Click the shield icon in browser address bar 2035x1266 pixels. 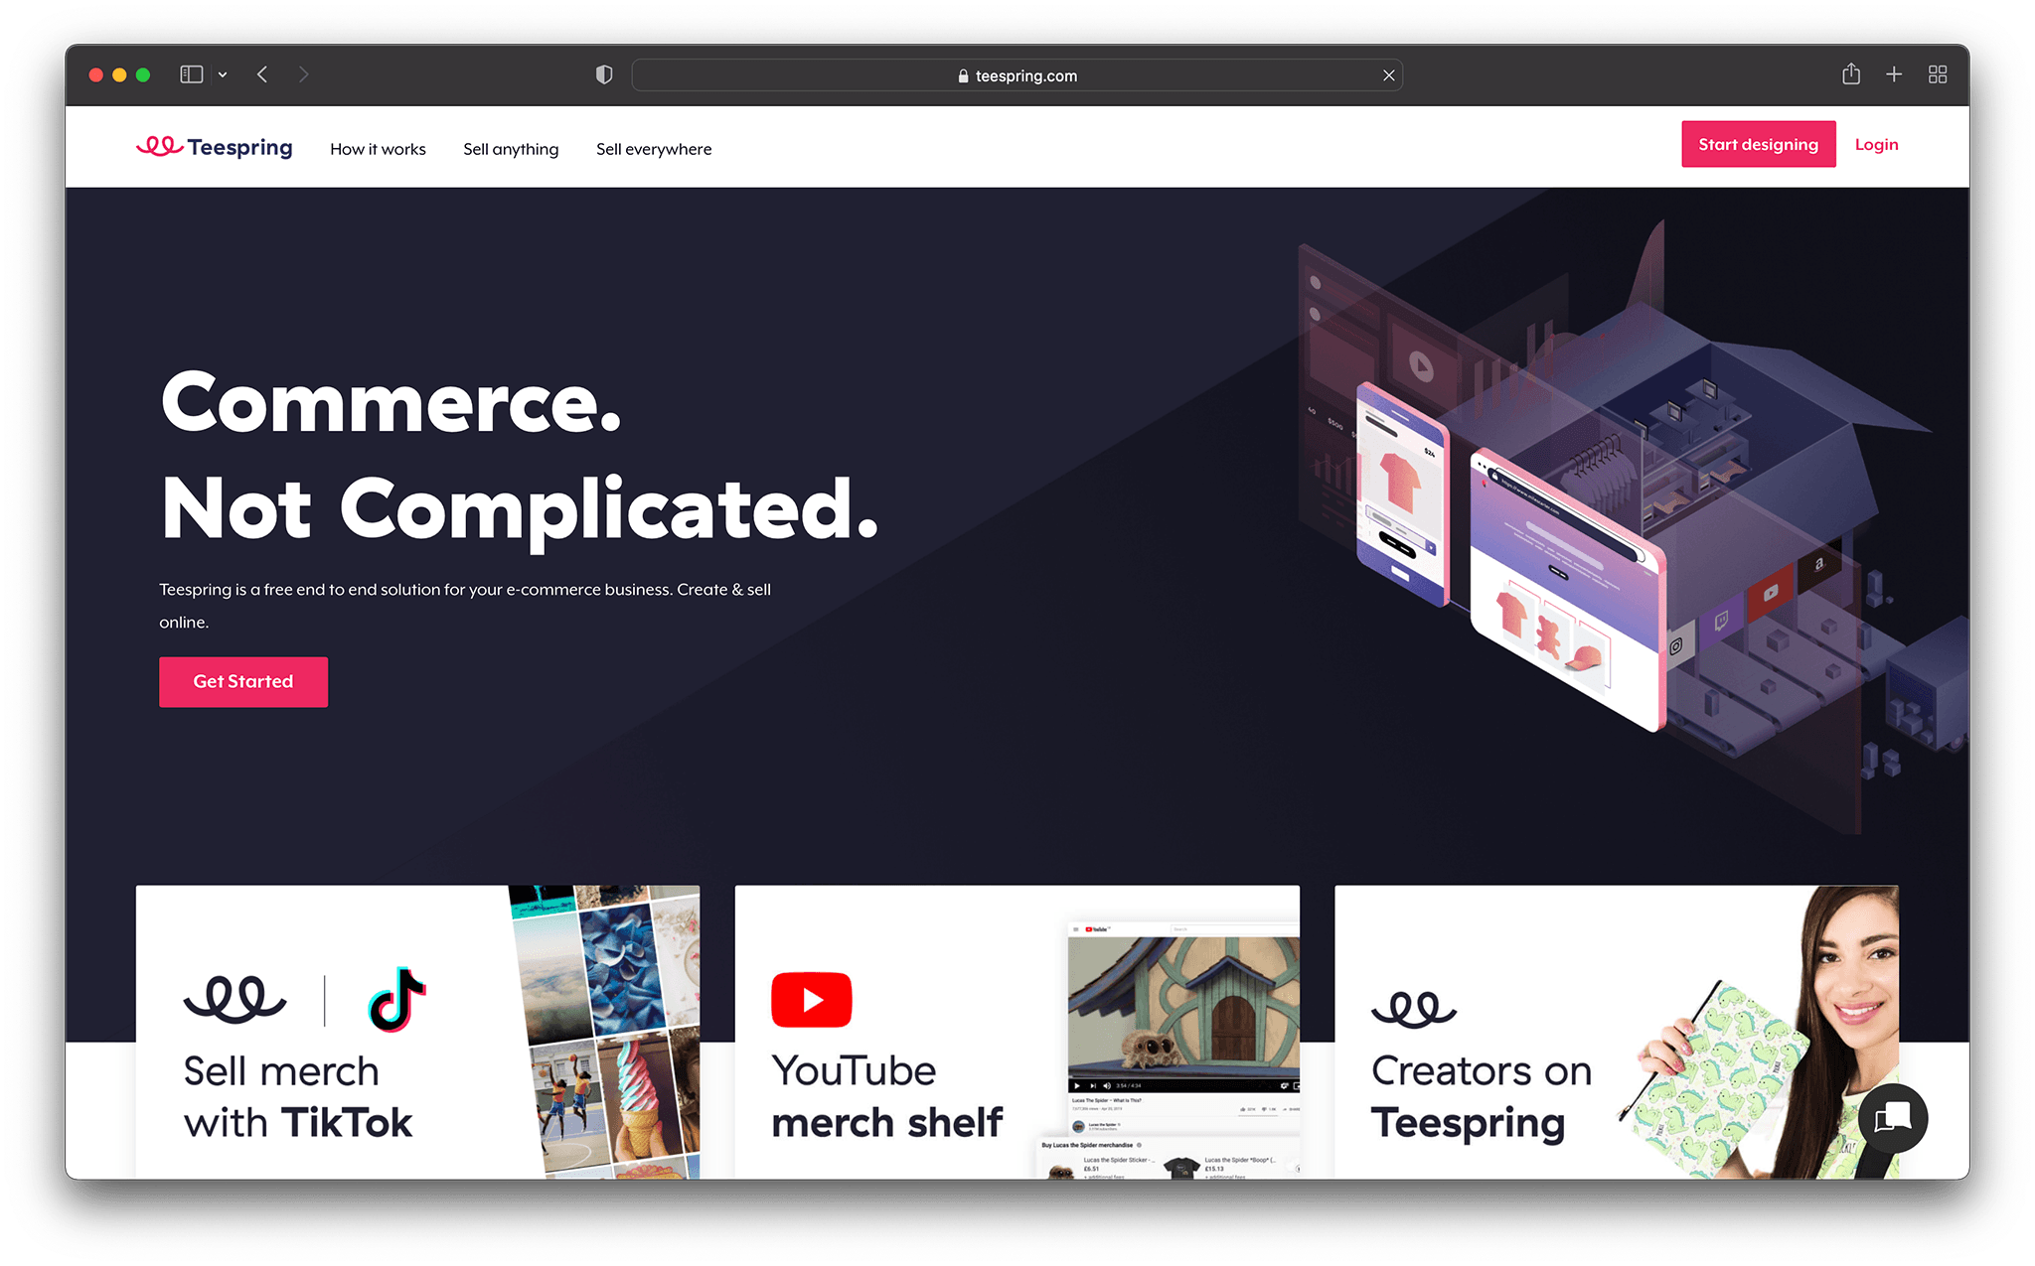click(x=604, y=75)
